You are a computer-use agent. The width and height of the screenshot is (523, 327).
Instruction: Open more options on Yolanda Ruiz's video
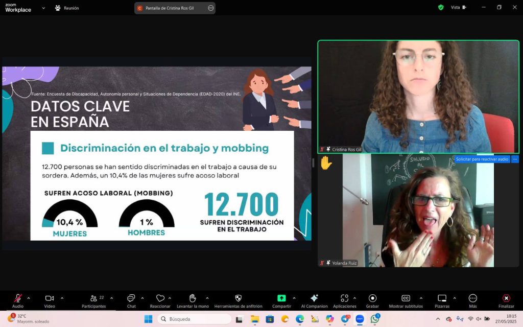coord(515,159)
